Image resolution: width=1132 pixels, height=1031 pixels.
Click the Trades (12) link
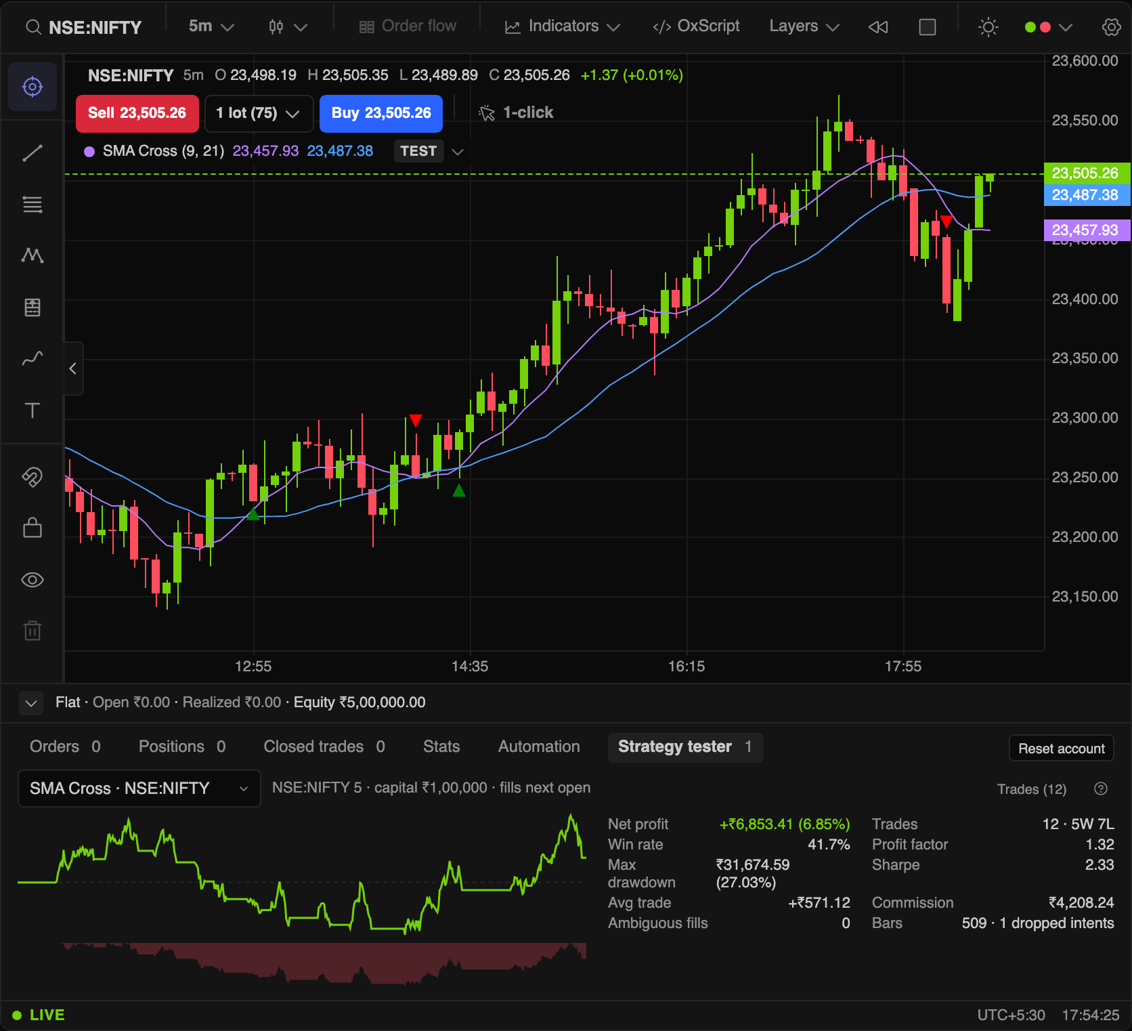pyautogui.click(x=1032, y=789)
